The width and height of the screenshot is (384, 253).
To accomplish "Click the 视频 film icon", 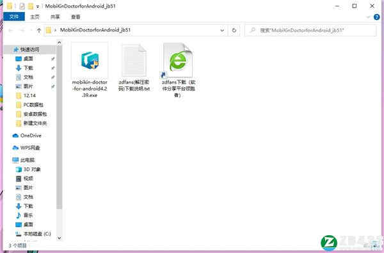I will point(19,178).
